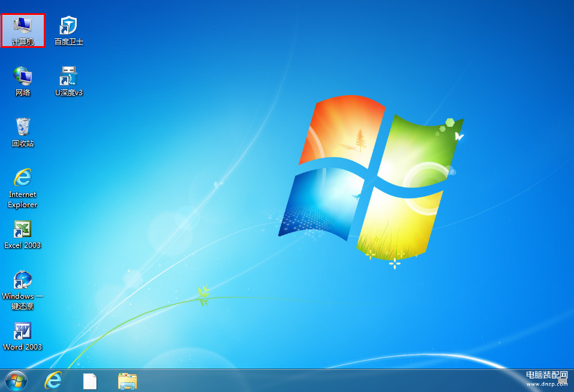Screen dimensions: 574x392
Task: Select the 网络 (Network) desktop icon
Action: 23,81
